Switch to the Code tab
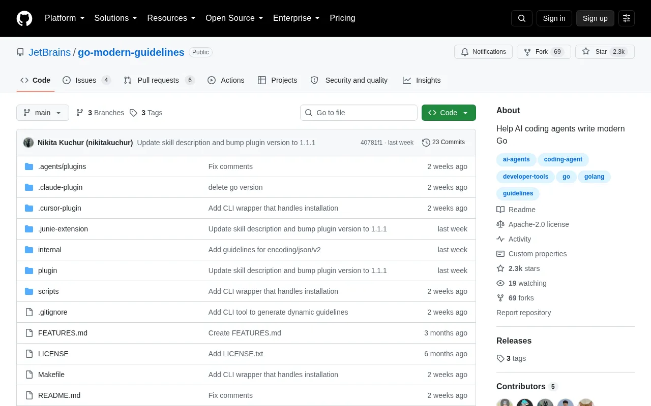 point(36,80)
